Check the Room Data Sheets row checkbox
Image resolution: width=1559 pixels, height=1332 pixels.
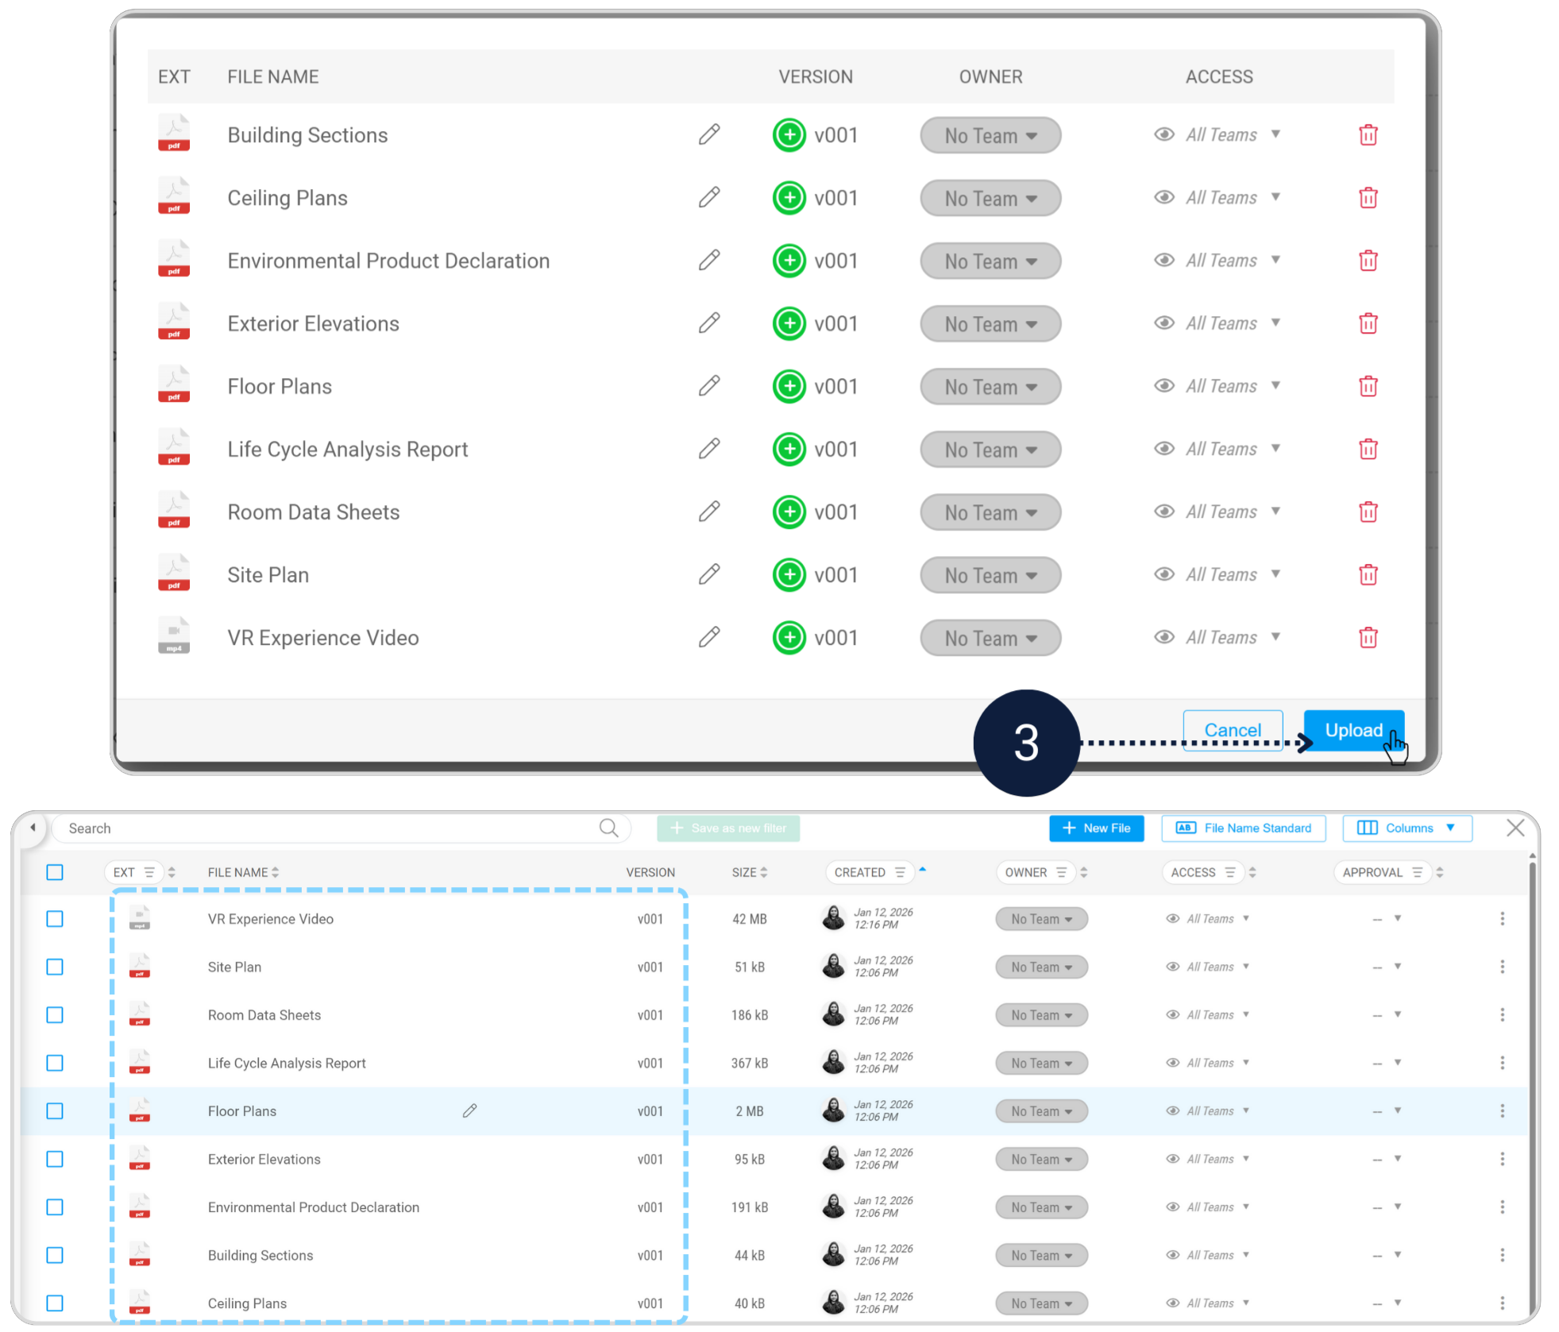55,1015
